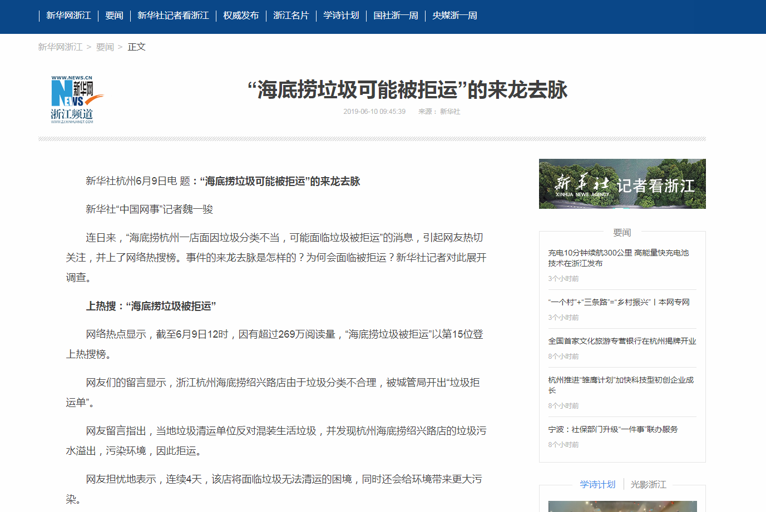Image resolution: width=766 pixels, height=512 pixels.
Task: Open the 杭州推进雏鹰计划 news link
Action: pyautogui.click(x=620, y=385)
